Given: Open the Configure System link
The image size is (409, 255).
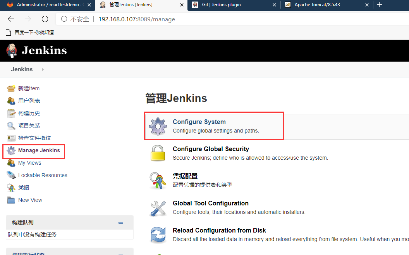Looking at the screenshot, I should [199, 122].
